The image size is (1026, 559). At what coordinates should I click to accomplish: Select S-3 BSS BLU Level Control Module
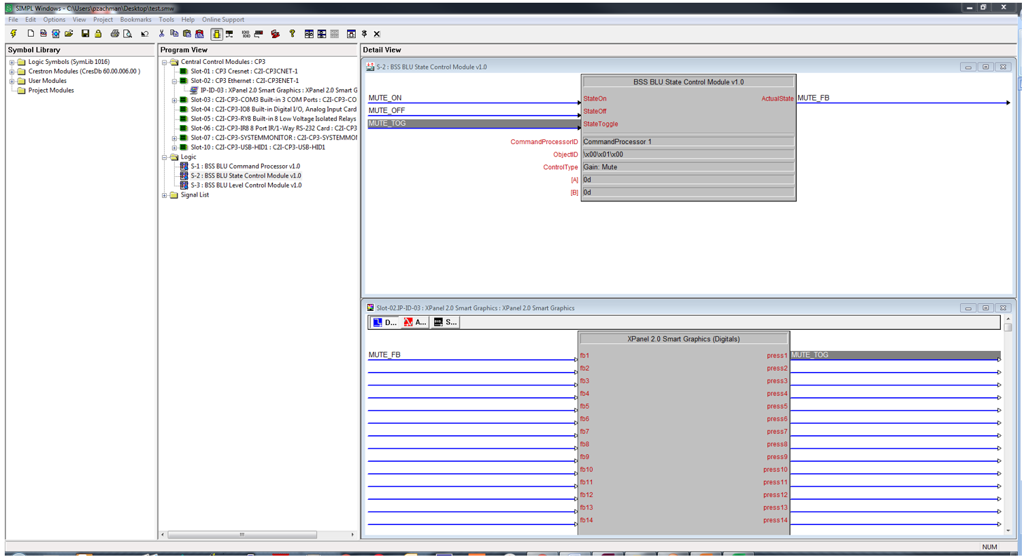[x=246, y=185]
